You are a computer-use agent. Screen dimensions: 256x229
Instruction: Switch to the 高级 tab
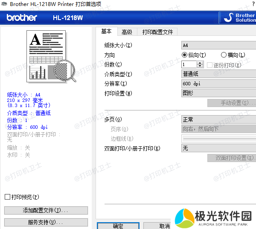127,32
